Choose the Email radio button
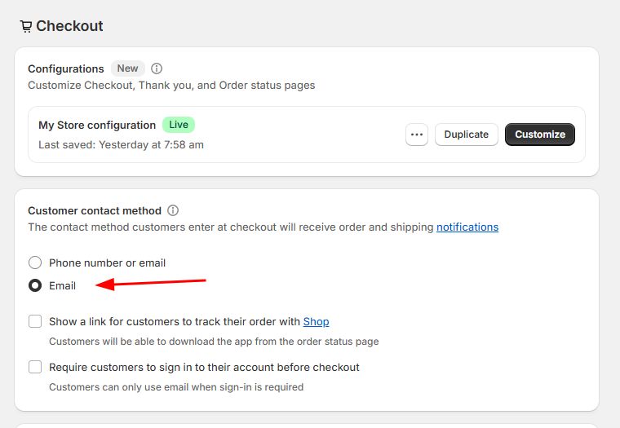620x428 pixels. (x=35, y=285)
